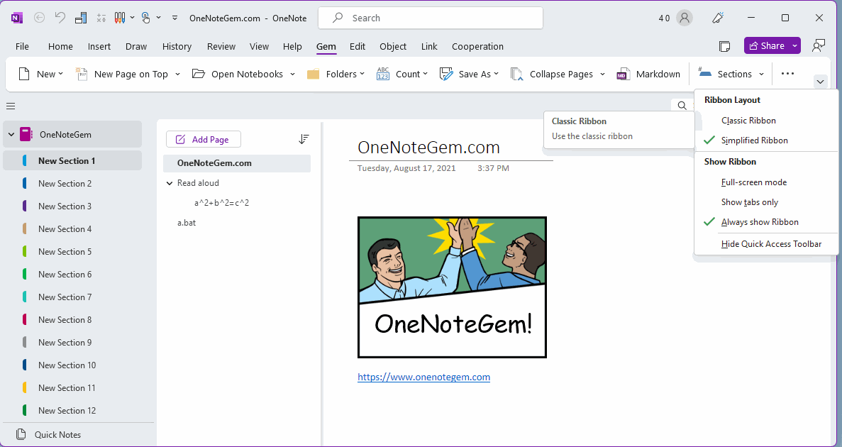Open the ribbon overflow three-dots menu
842x447 pixels.
788,74
